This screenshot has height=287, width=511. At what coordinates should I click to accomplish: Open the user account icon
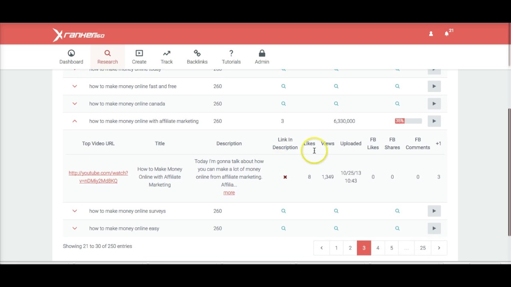coord(431,34)
